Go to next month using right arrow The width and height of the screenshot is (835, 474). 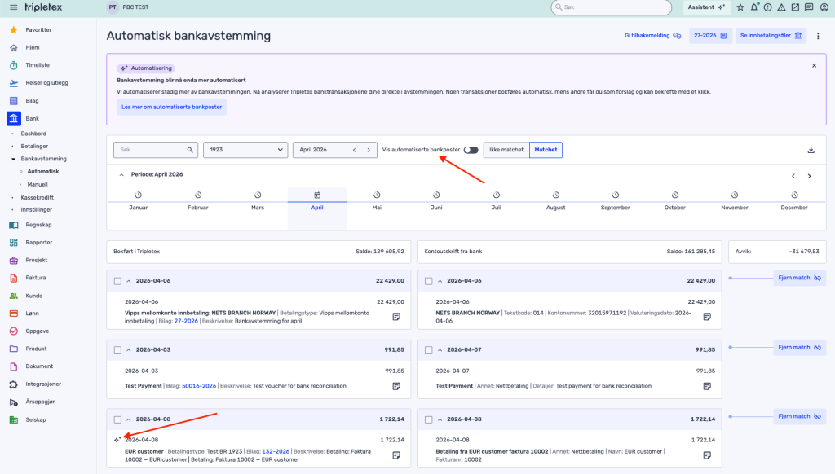point(368,150)
